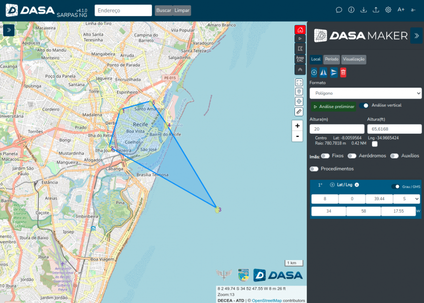
Task: Open the ruler measurement tool
Action: (299, 112)
